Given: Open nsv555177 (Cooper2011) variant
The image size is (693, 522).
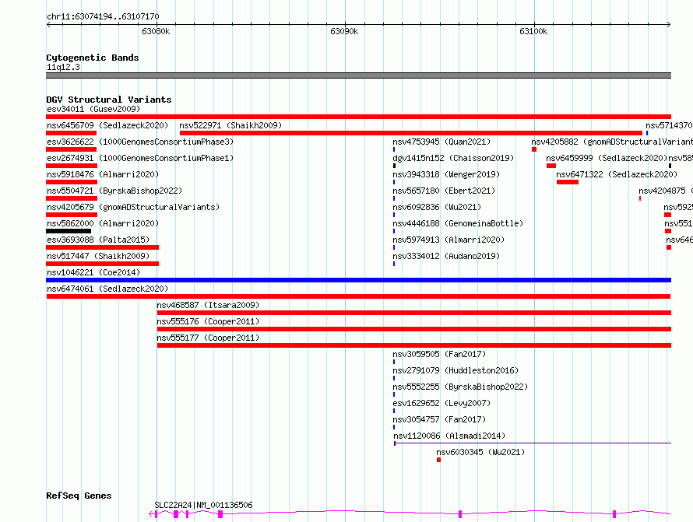Looking at the screenshot, I should 208,338.
